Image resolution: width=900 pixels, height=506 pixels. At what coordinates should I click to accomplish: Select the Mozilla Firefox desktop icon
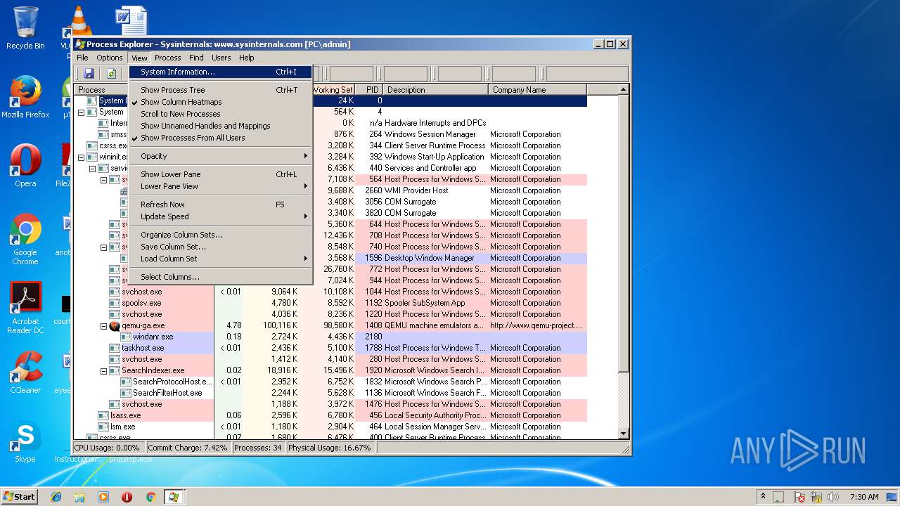click(25, 97)
